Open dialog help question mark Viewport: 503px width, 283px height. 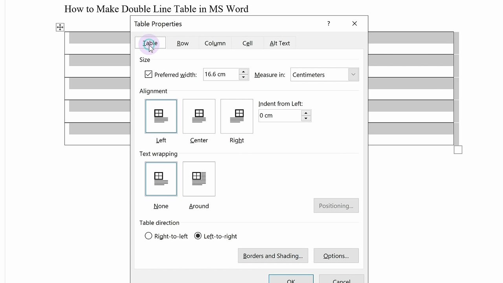[x=329, y=24]
